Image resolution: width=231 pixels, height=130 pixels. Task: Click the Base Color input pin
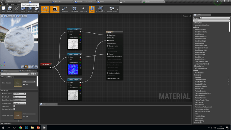pos(108,35)
